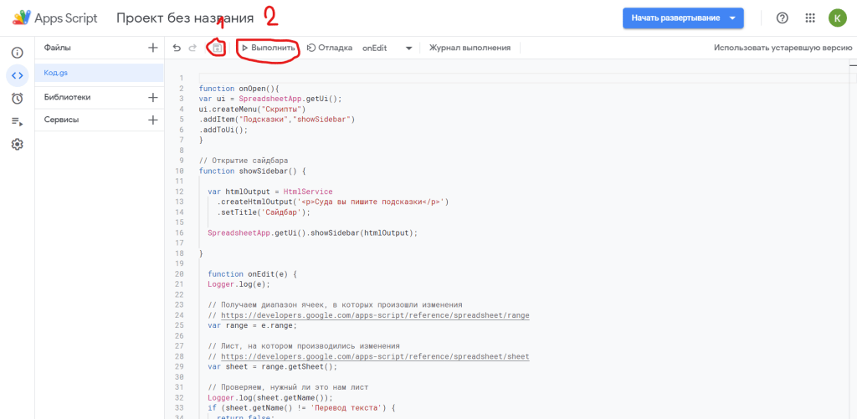Add a library with plus icon
The width and height of the screenshot is (857, 419).
point(152,97)
